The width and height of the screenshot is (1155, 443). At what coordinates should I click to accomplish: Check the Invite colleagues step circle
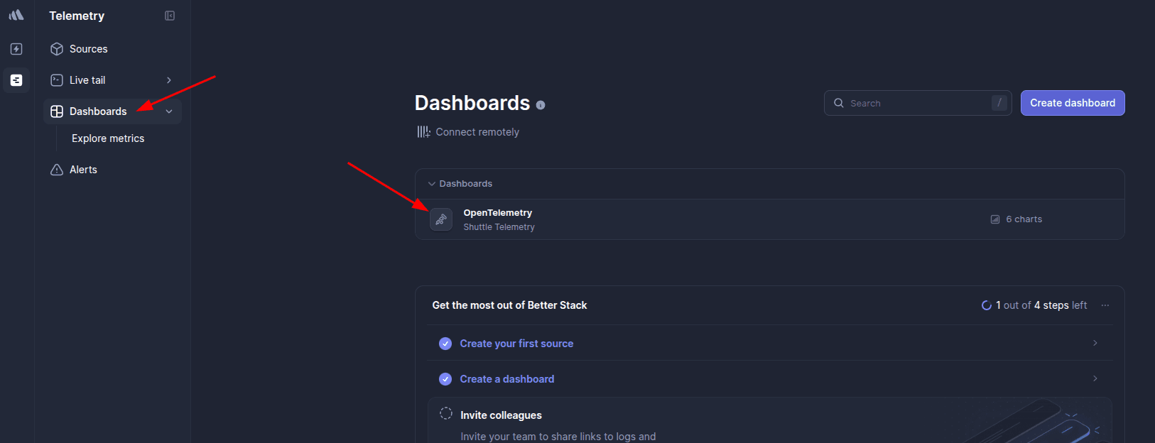coord(446,413)
